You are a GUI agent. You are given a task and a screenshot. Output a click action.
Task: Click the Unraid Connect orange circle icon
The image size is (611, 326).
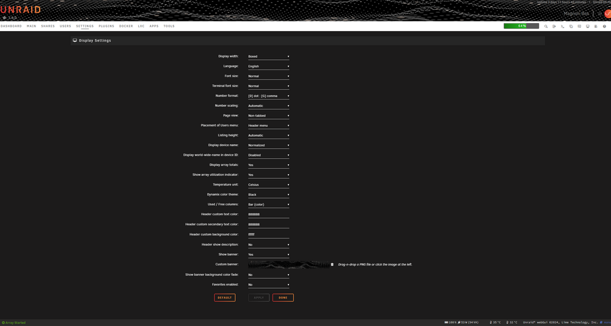(607, 14)
